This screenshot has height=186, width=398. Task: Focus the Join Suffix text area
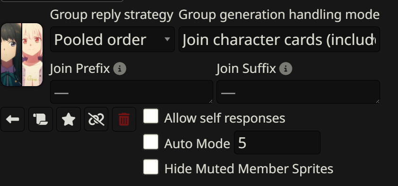298,92
